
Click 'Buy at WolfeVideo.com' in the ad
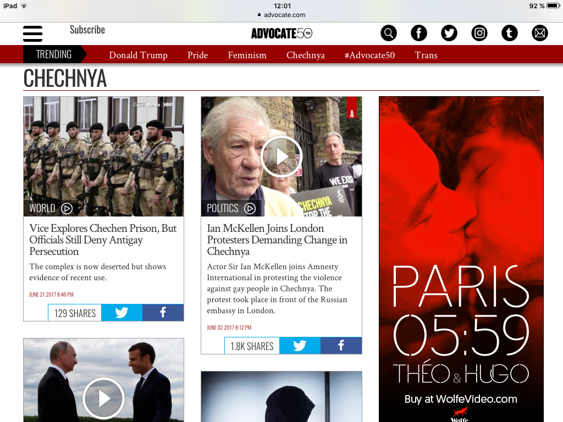pyautogui.click(x=461, y=399)
